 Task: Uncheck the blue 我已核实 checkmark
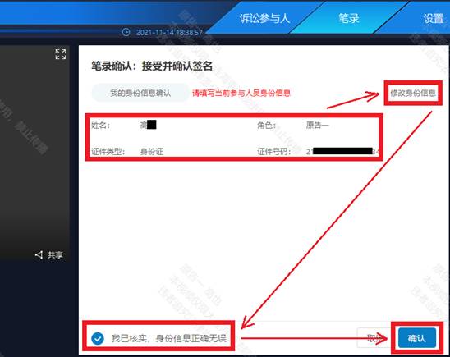[98, 338]
